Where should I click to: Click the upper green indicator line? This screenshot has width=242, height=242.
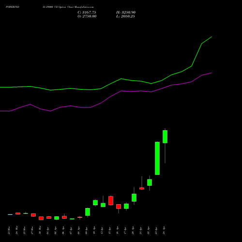coord(121,79)
